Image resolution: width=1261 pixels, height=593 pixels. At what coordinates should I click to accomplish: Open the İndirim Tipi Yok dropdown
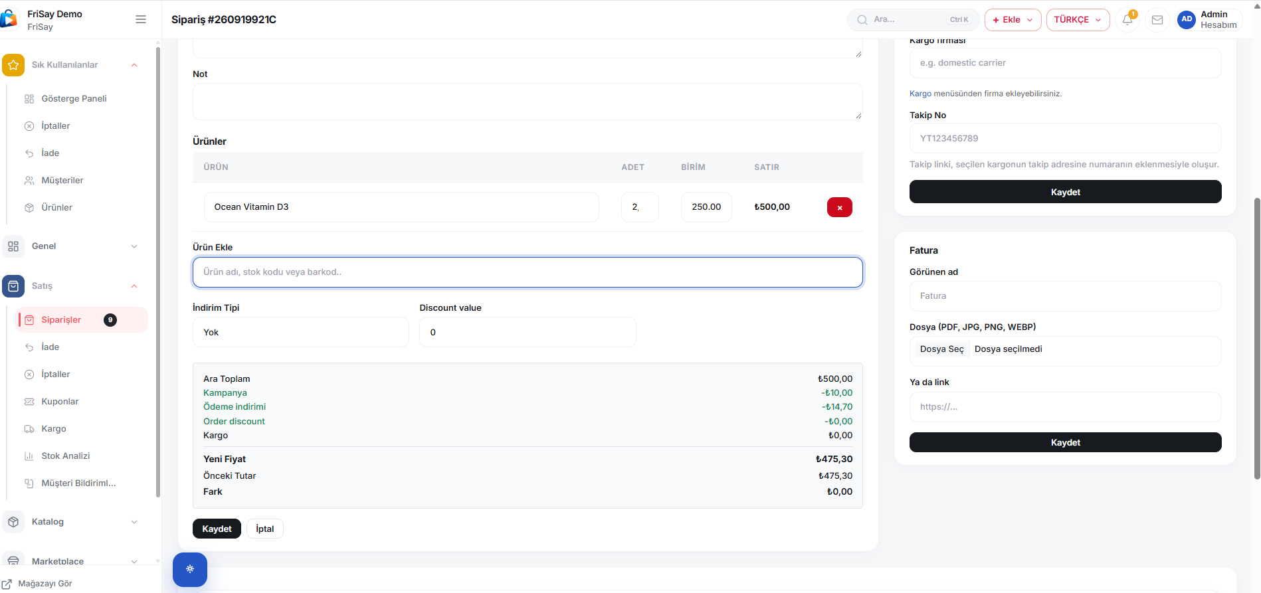pyautogui.click(x=301, y=332)
